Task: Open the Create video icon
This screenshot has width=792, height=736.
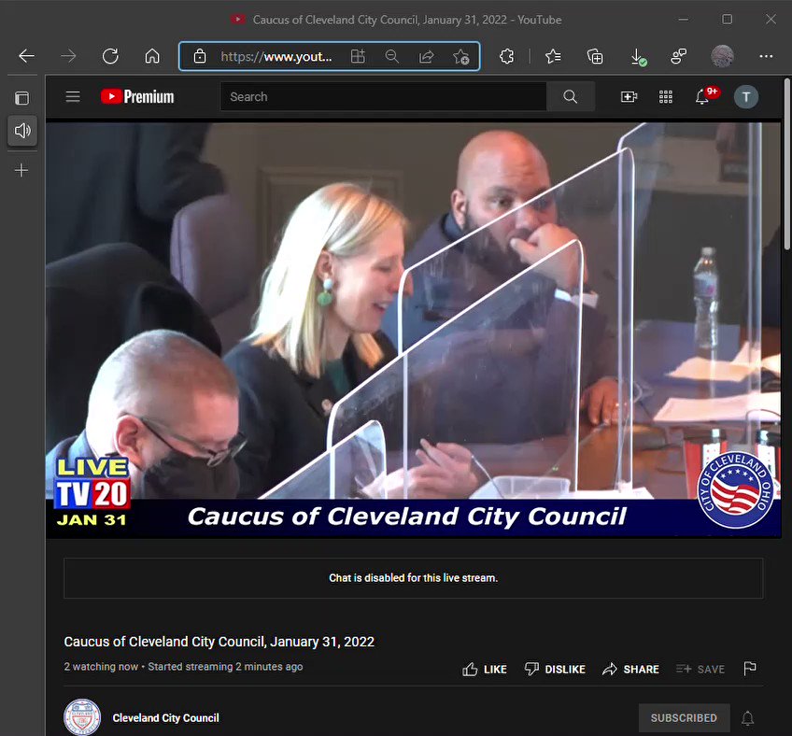Action: pos(629,96)
